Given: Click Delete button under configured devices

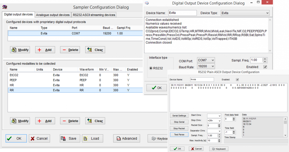Looking at the screenshot, I should [x=70, y=50].
